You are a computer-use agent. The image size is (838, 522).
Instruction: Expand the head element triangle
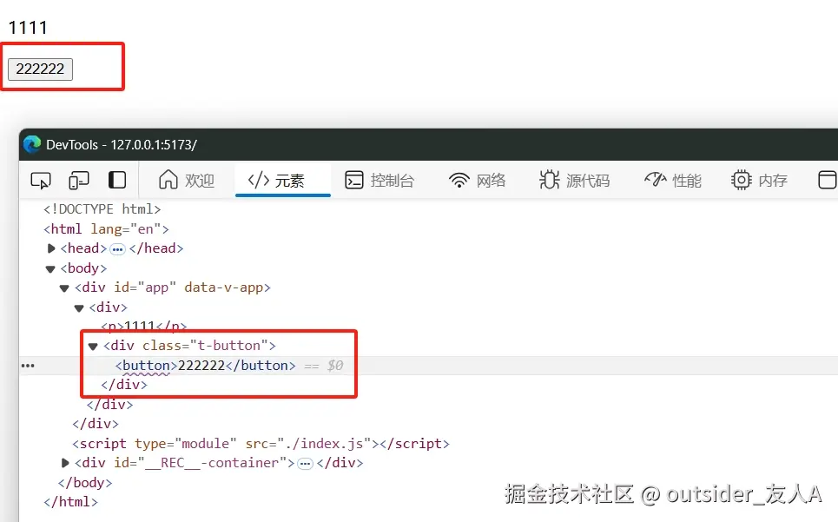click(51, 248)
